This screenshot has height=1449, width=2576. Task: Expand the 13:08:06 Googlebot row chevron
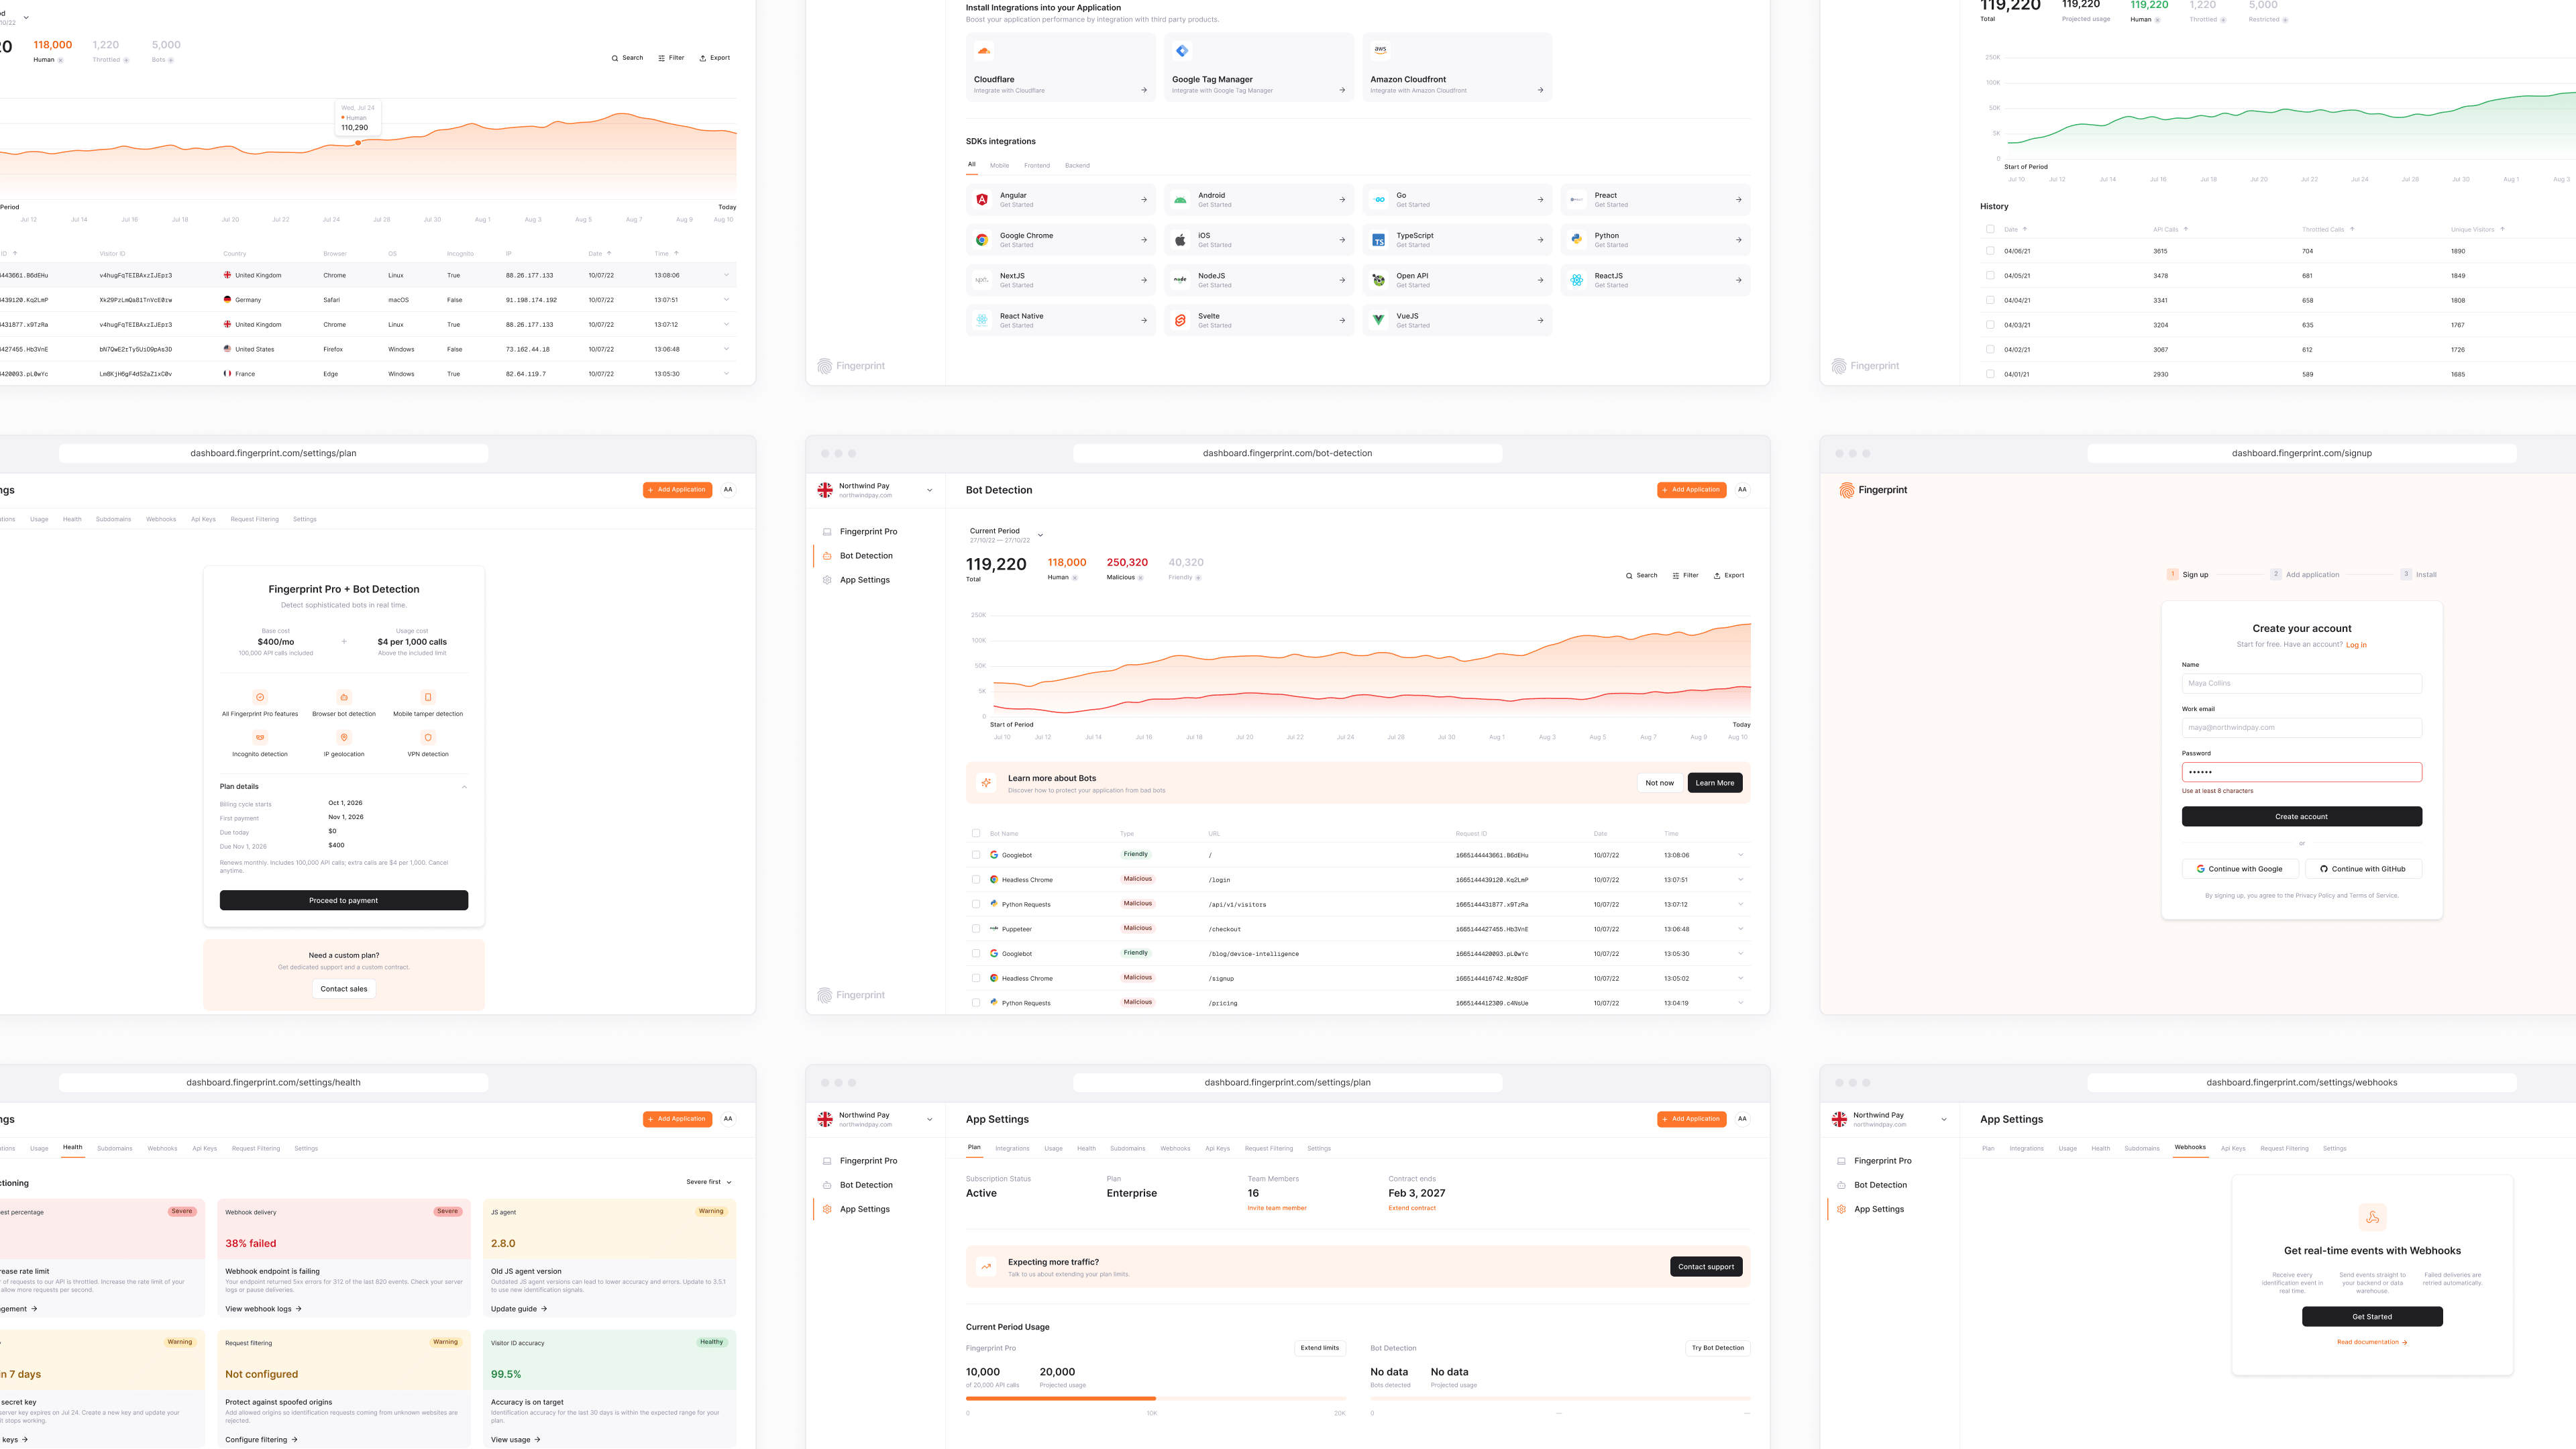(1740, 855)
